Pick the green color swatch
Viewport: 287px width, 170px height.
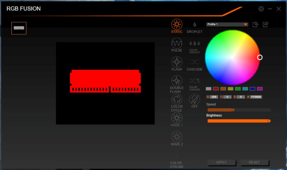pos(238,89)
